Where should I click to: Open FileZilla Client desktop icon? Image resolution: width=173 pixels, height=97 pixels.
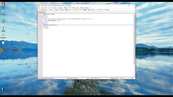pyautogui.click(x=3, y=5)
